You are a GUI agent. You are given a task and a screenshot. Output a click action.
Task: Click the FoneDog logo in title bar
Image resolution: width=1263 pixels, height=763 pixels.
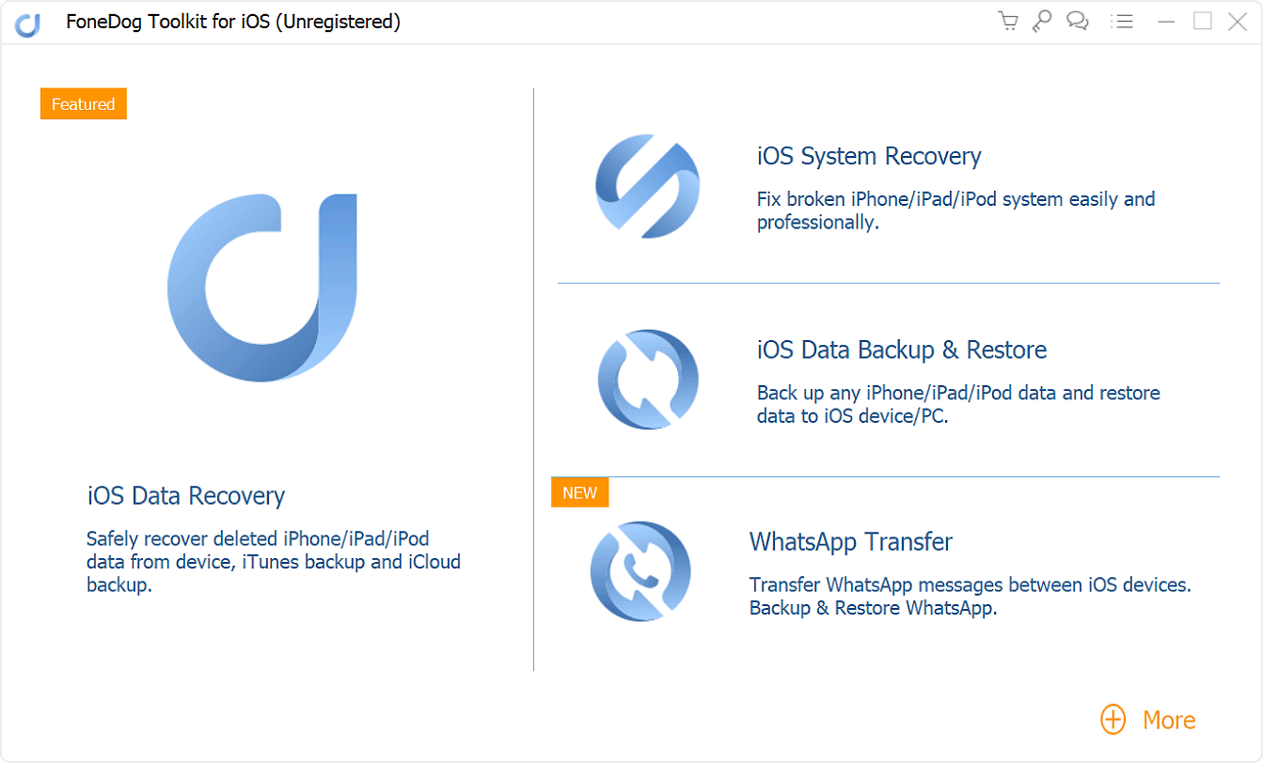(x=27, y=23)
